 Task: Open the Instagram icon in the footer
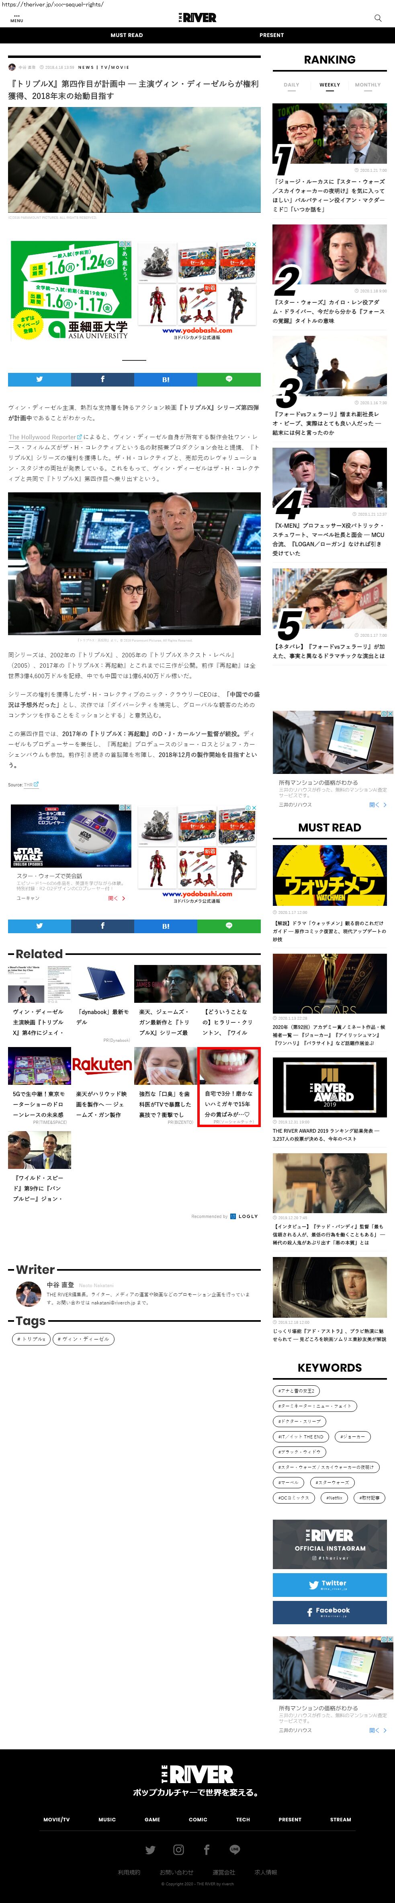(179, 1849)
